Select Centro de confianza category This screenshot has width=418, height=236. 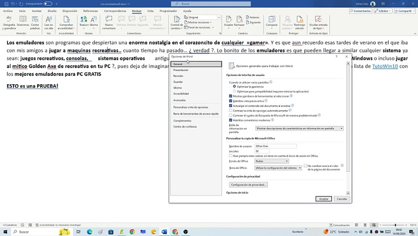[196, 127]
